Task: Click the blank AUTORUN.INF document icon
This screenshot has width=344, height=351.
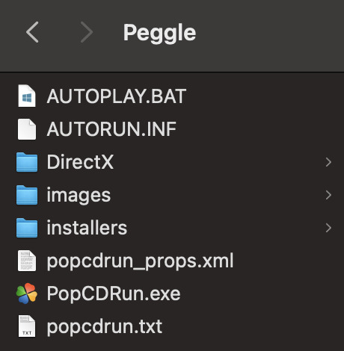Action: 27,129
